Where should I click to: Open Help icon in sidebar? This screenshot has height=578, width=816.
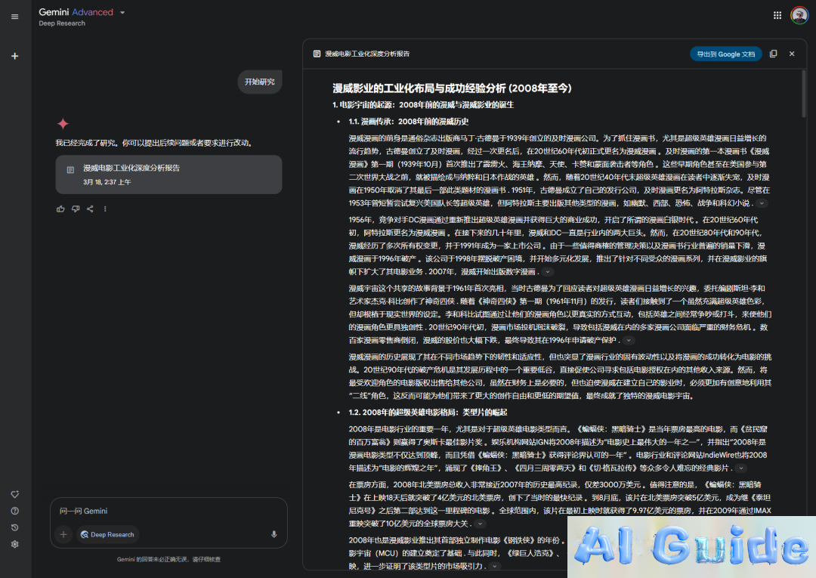point(14,511)
